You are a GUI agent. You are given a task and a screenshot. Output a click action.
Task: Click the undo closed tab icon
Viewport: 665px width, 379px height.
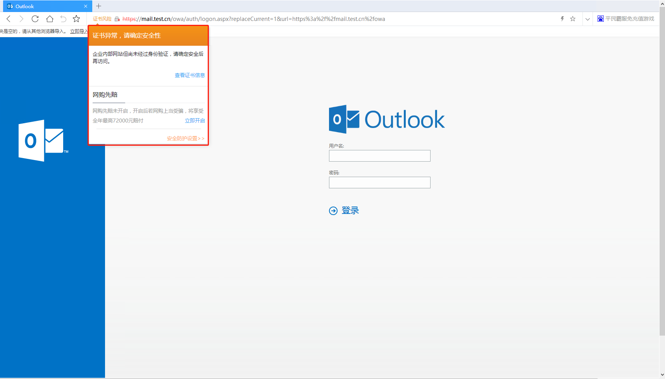63,19
